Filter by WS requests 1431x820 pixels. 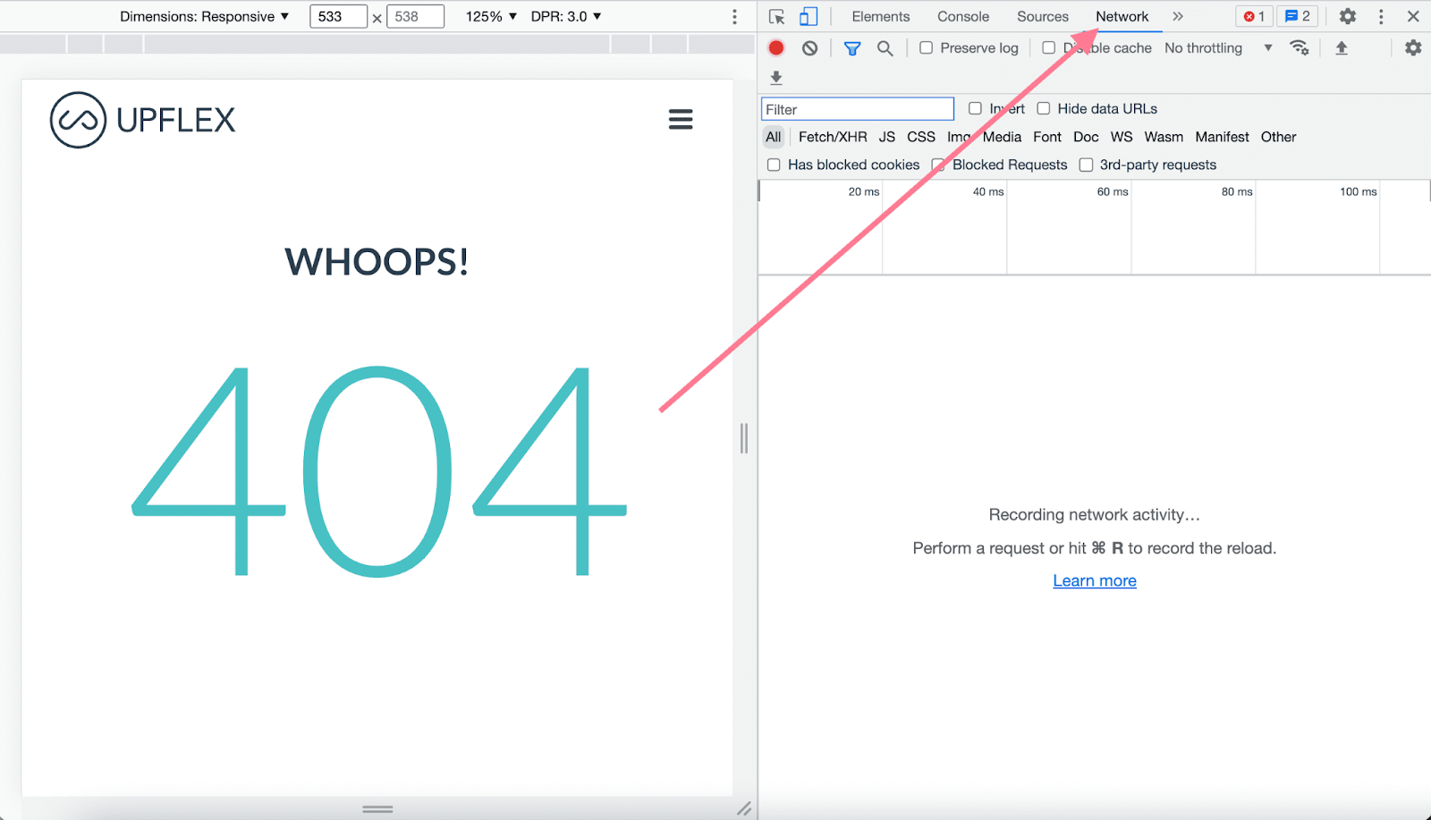(1122, 137)
